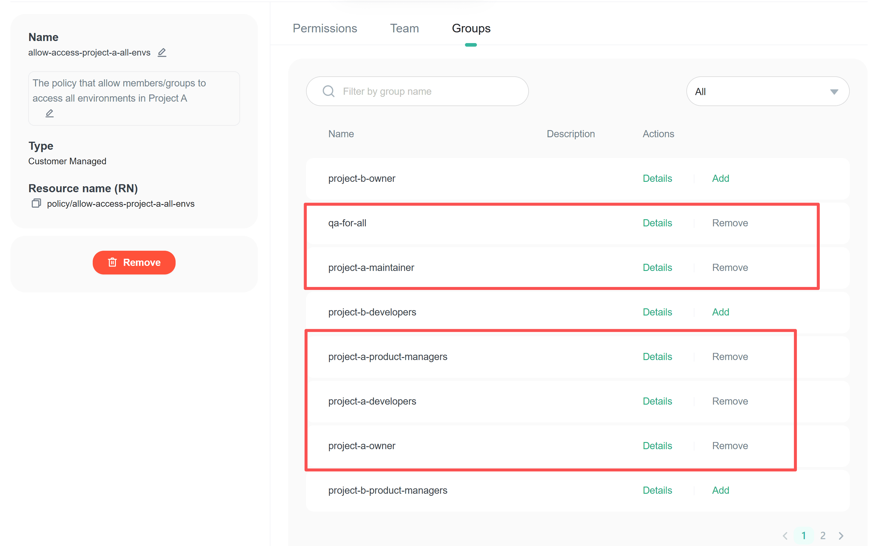The height and width of the screenshot is (546, 878).
Task: Click red Remove policy button
Action: tap(134, 263)
